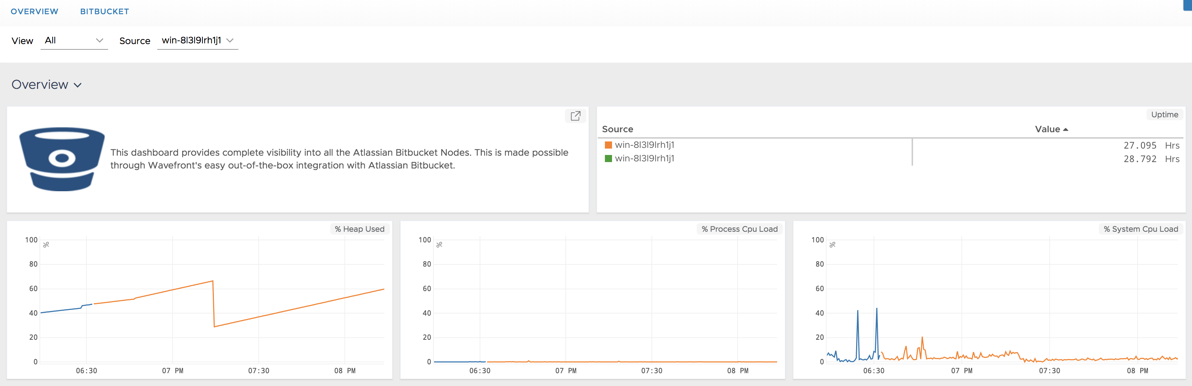Click the orange row source name in Uptime table
Viewport: 1192px width, 386px height.
point(644,145)
